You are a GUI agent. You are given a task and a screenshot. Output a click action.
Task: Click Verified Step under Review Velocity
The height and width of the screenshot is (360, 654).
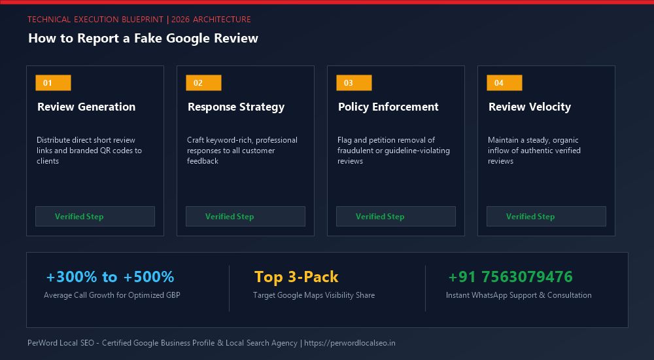[546, 217]
